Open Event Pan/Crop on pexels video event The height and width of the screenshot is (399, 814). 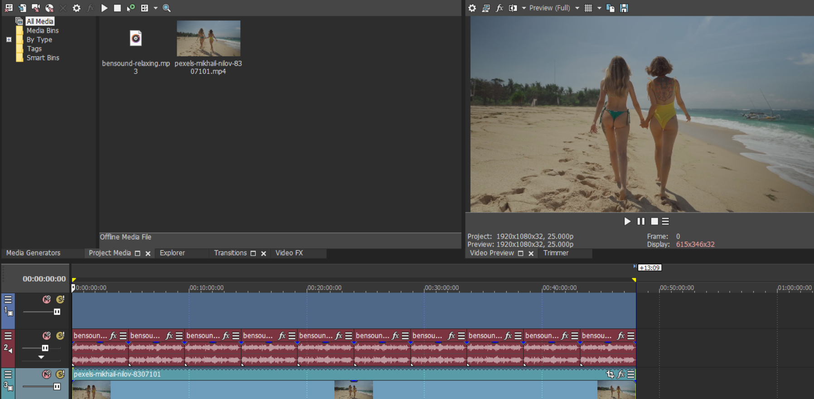click(610, 374)
